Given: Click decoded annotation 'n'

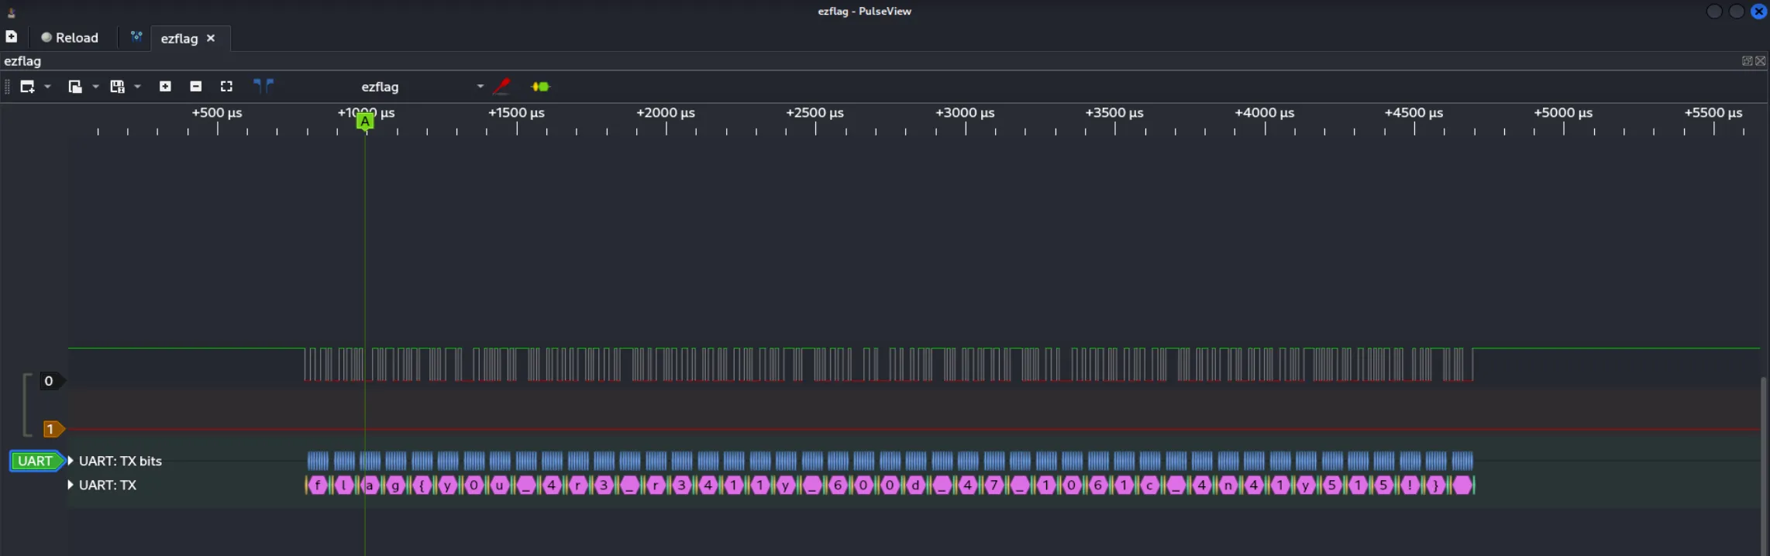Looking at the screenshot, I should tap(1228, 486).
